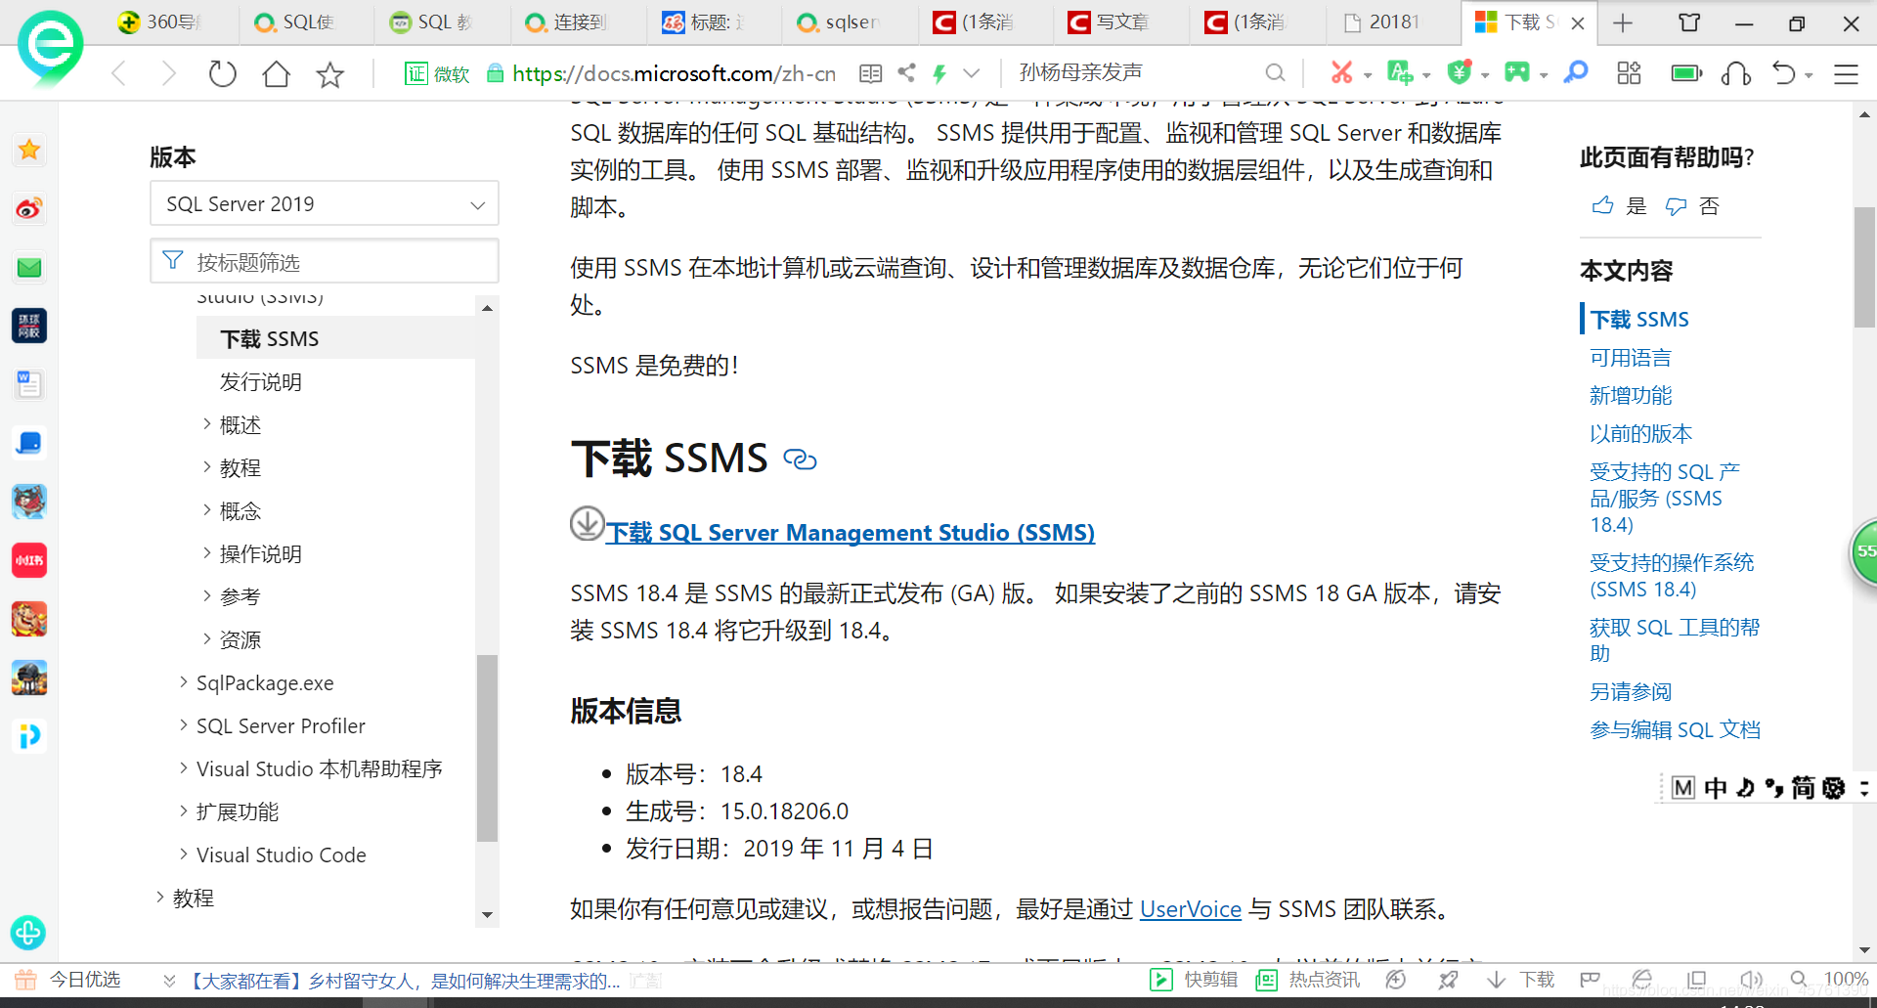Click the favorites star in the sidebar
This screenshot has height=1008, width=1877.
coord(28,150)
